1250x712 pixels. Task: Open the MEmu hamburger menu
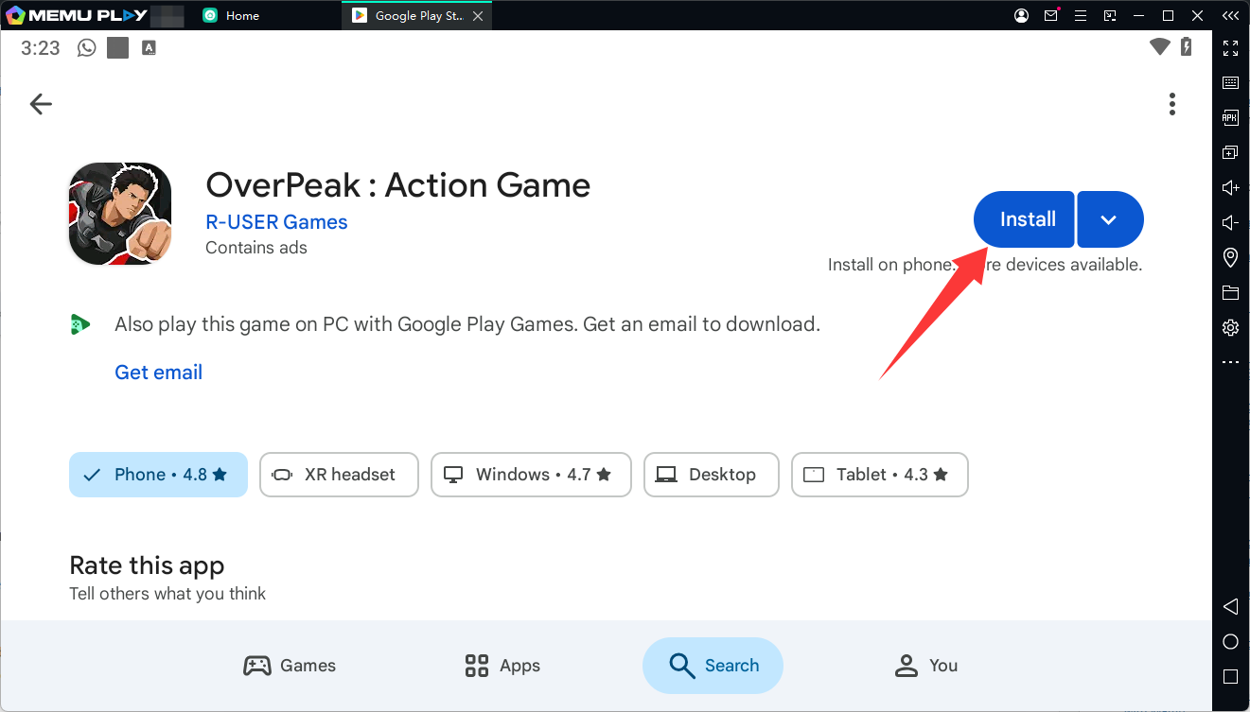click(1081, 15)
